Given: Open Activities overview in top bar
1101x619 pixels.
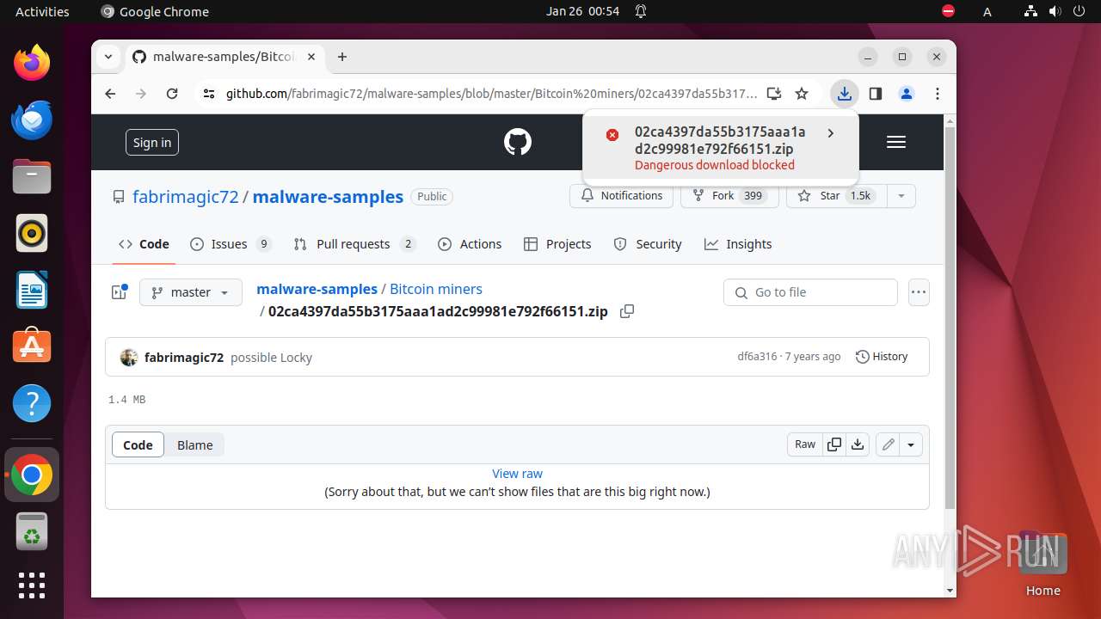Looking at the screenshot, I should [x=42, y=11].
